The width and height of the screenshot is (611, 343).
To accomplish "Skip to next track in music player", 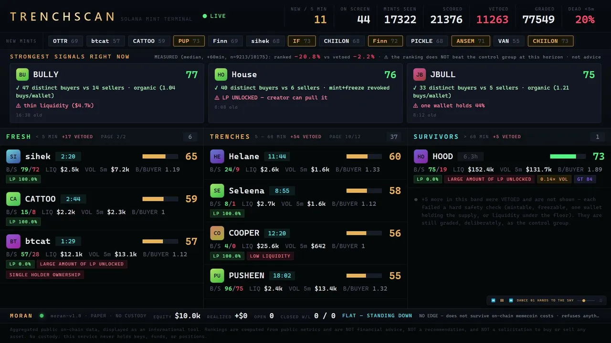I will coord(511,301).
